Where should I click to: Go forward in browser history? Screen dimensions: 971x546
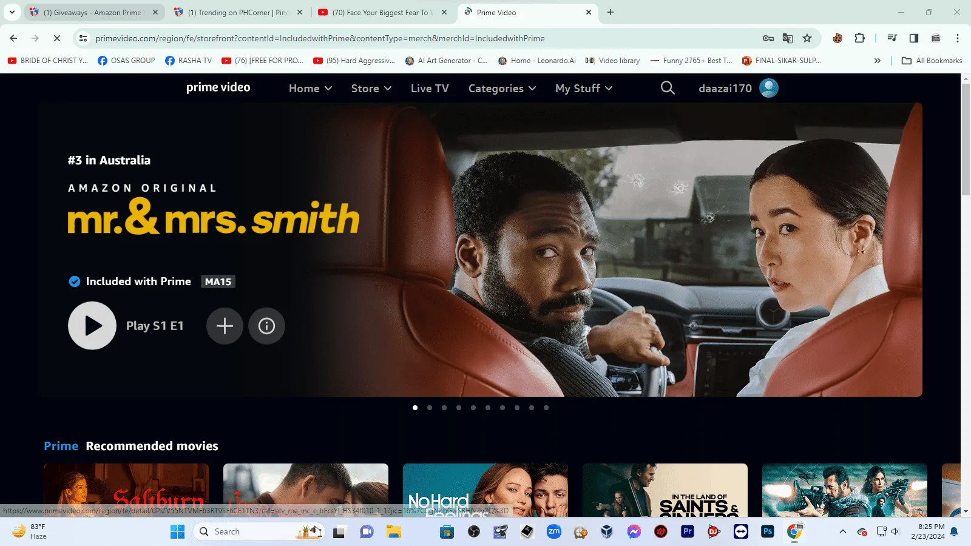coord(35,38)
